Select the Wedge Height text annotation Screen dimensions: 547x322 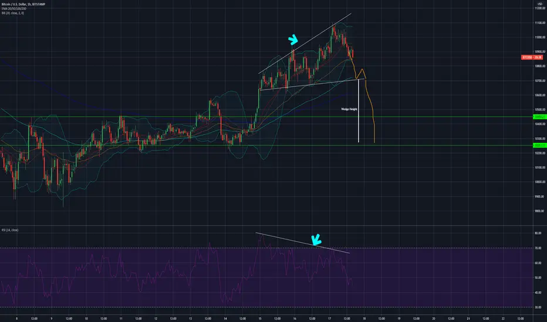pos(349,109)
